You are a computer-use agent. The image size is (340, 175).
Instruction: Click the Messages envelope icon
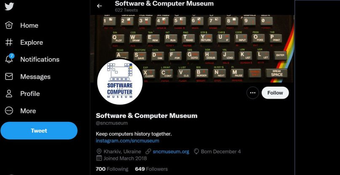point(9,77)
